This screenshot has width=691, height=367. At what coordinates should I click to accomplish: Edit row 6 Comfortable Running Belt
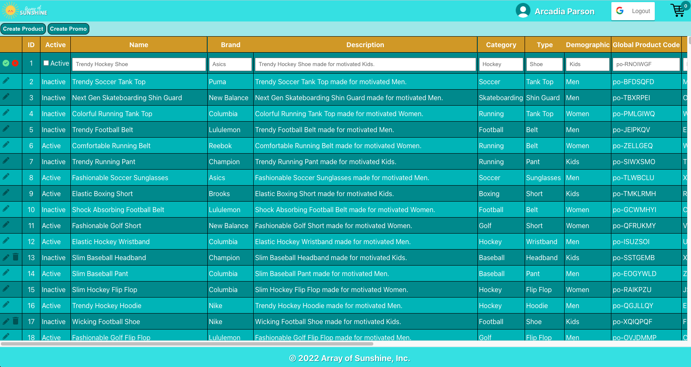6,144
